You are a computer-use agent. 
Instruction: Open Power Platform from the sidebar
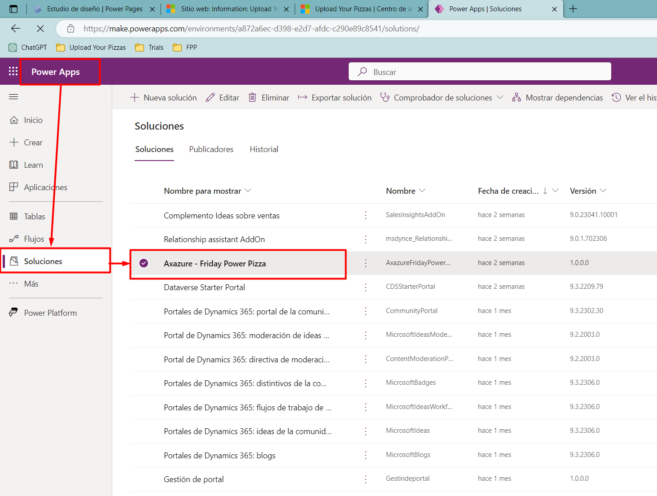click(x=50, y=313)
